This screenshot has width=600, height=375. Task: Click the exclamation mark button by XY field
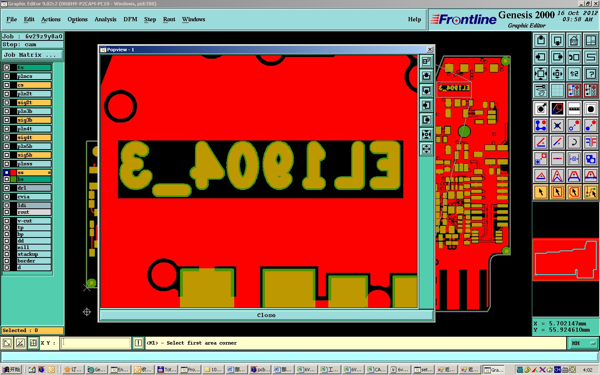click(x=138, y=343)
